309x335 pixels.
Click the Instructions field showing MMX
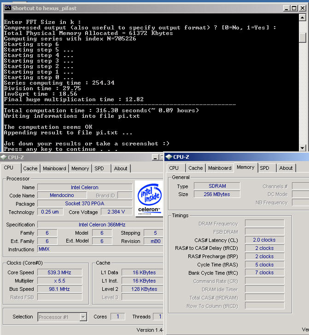pos(100,249)
